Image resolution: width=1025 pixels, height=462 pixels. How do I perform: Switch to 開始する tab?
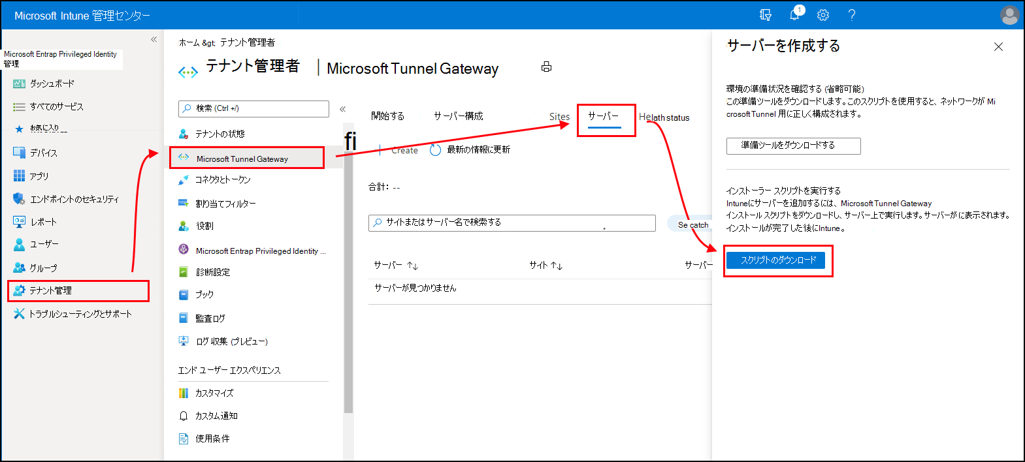point(387,115)
